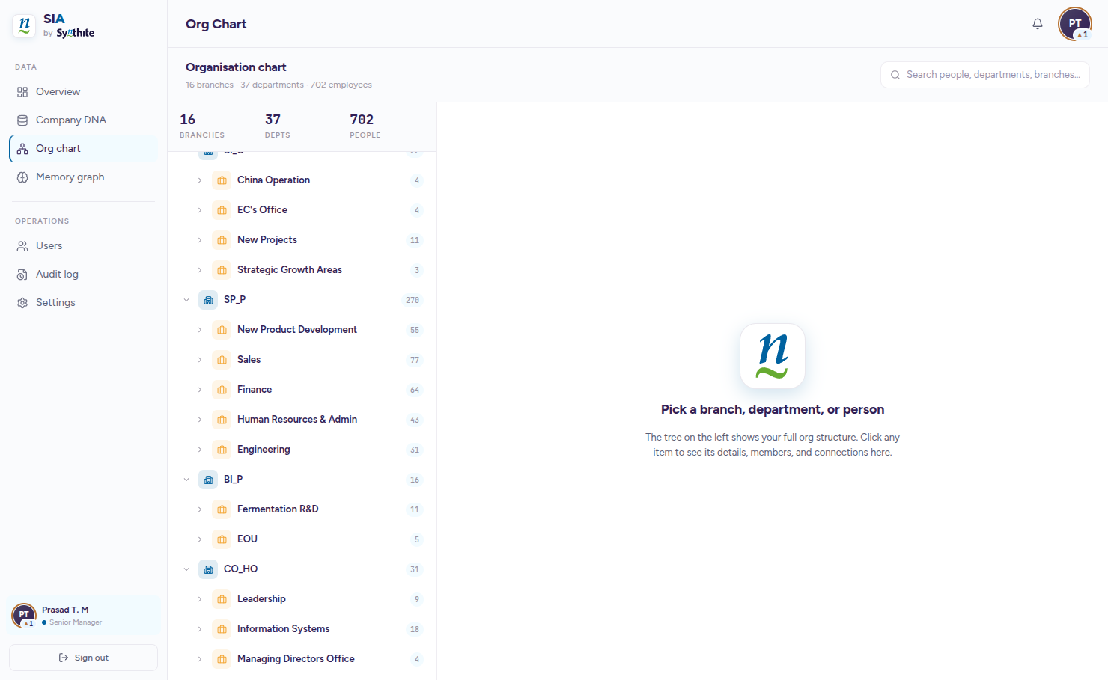1108x680 pixels.
Task: Click the Sales department icon
Action: (222, 360)
